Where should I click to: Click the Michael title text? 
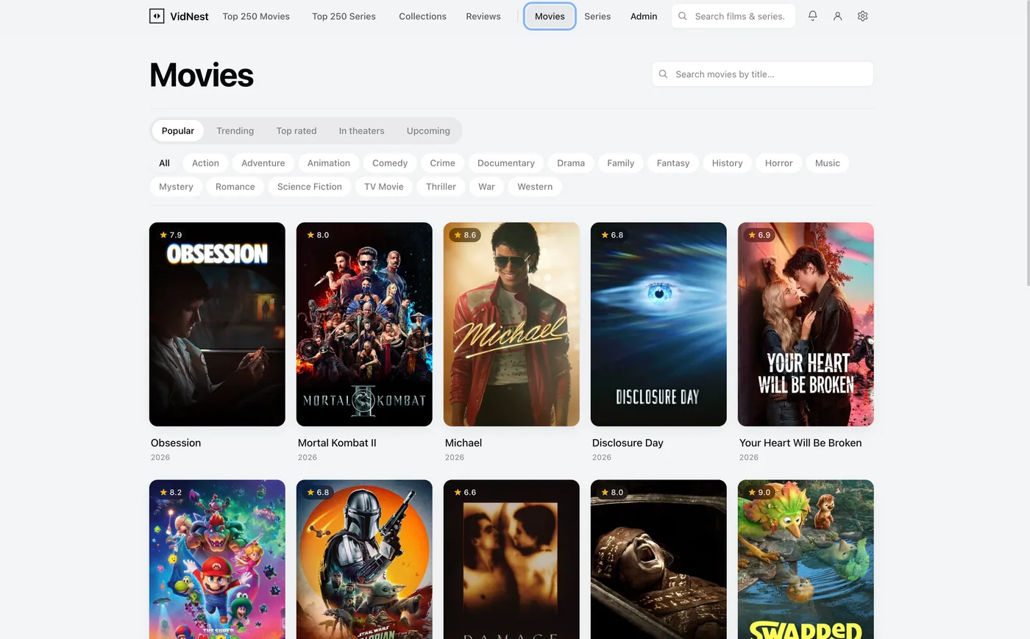[x=464, y=443]
